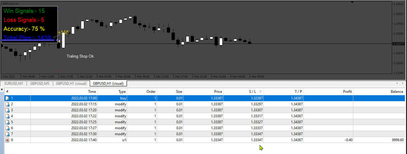This screenshot has height=154, width=407.
Task: Sort results by the Size column header
Action: 170,92
